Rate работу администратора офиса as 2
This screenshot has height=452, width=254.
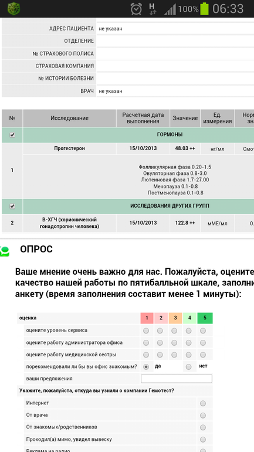160,343
